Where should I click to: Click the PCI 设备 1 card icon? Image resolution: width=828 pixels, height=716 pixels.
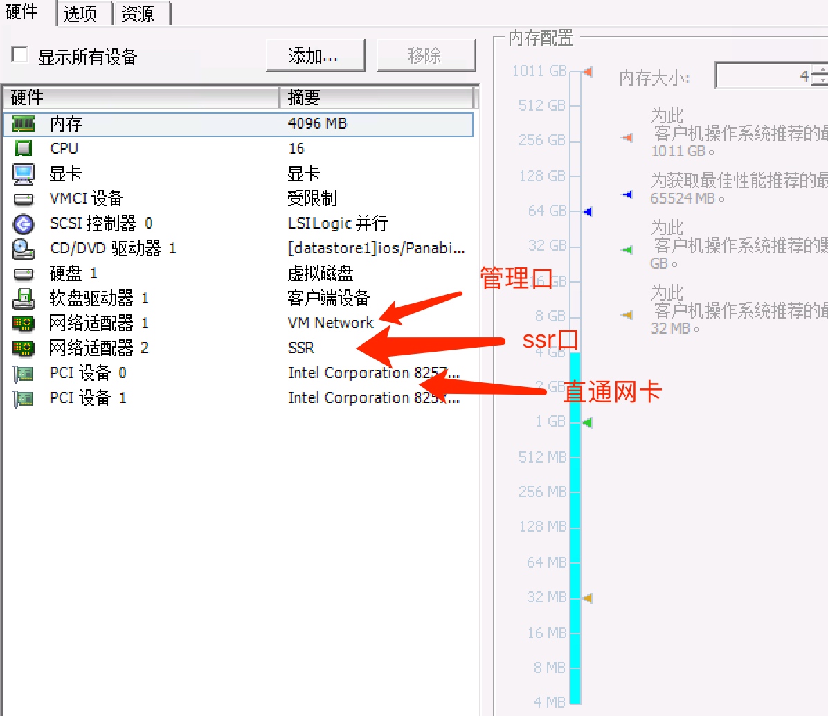pyautogui.click(x=24, y=399)
